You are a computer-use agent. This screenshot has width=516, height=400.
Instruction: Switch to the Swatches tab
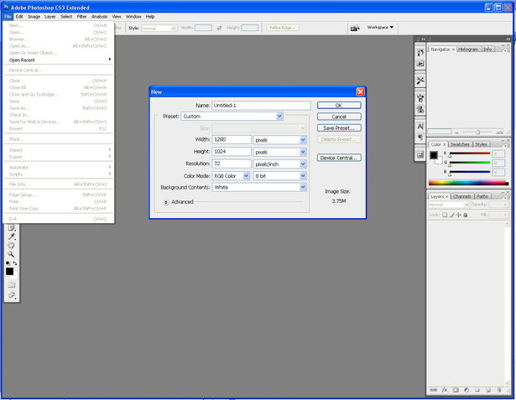(x=460, y=144)
